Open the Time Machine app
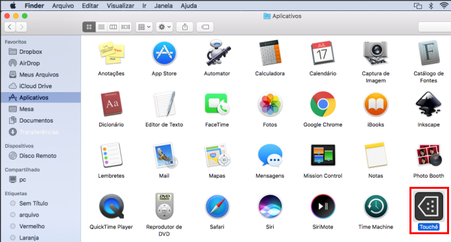 point(376,206)
